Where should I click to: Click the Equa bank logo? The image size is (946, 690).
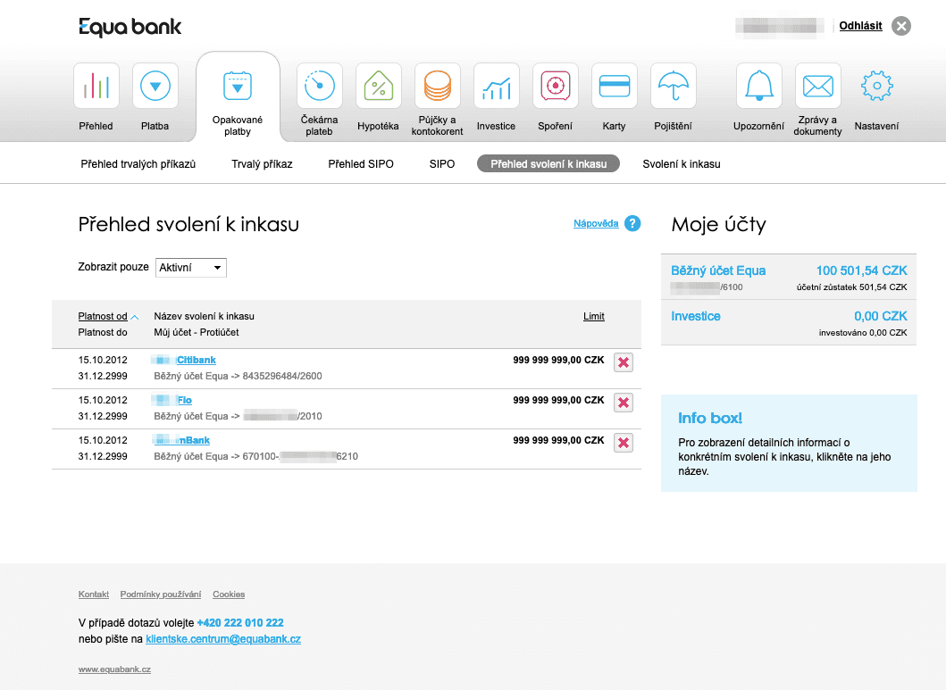click(130, 27)
